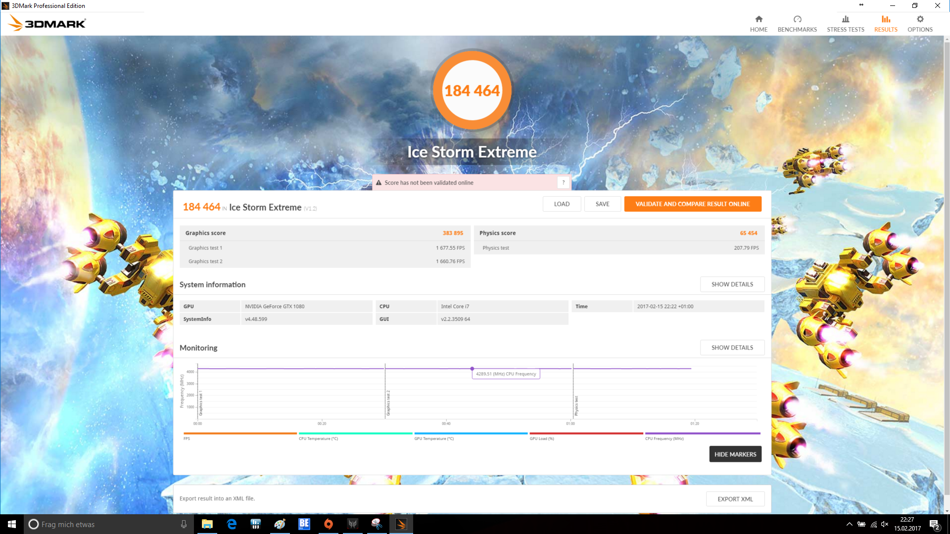950x534 pixels.
Task: Click the 3DMark logo
Action: pos(47,23)
